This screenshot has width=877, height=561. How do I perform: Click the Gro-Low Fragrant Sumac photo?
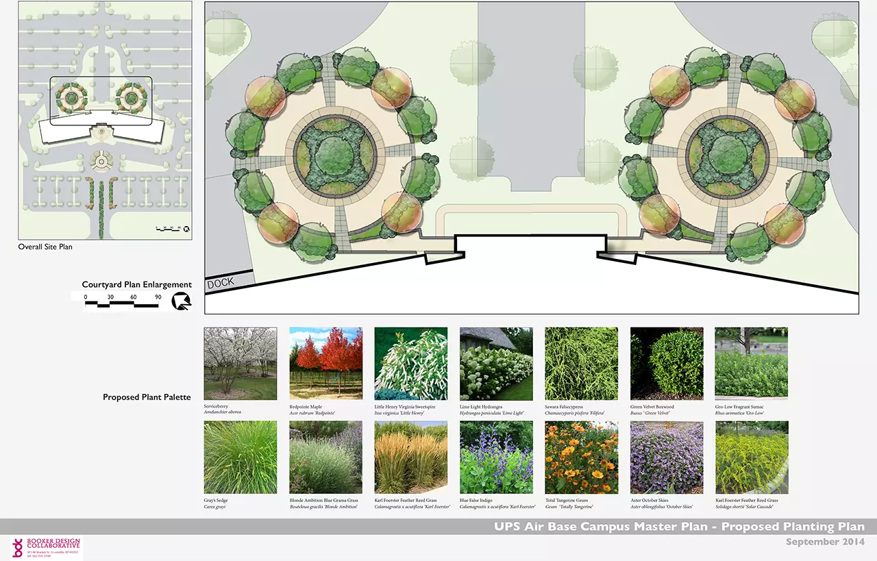click(x=751, y=363)
